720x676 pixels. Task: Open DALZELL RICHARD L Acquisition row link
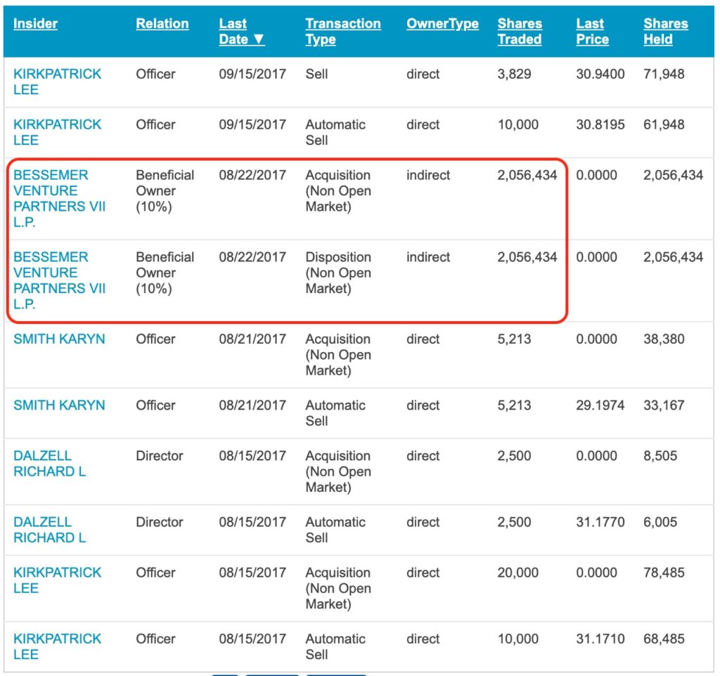pyautogui.click(x=50, y=464)
